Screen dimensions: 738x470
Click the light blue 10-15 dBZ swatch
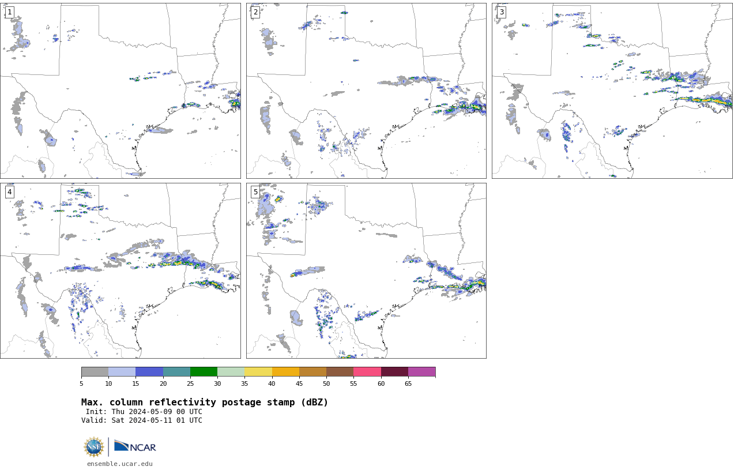pos(122,372)
